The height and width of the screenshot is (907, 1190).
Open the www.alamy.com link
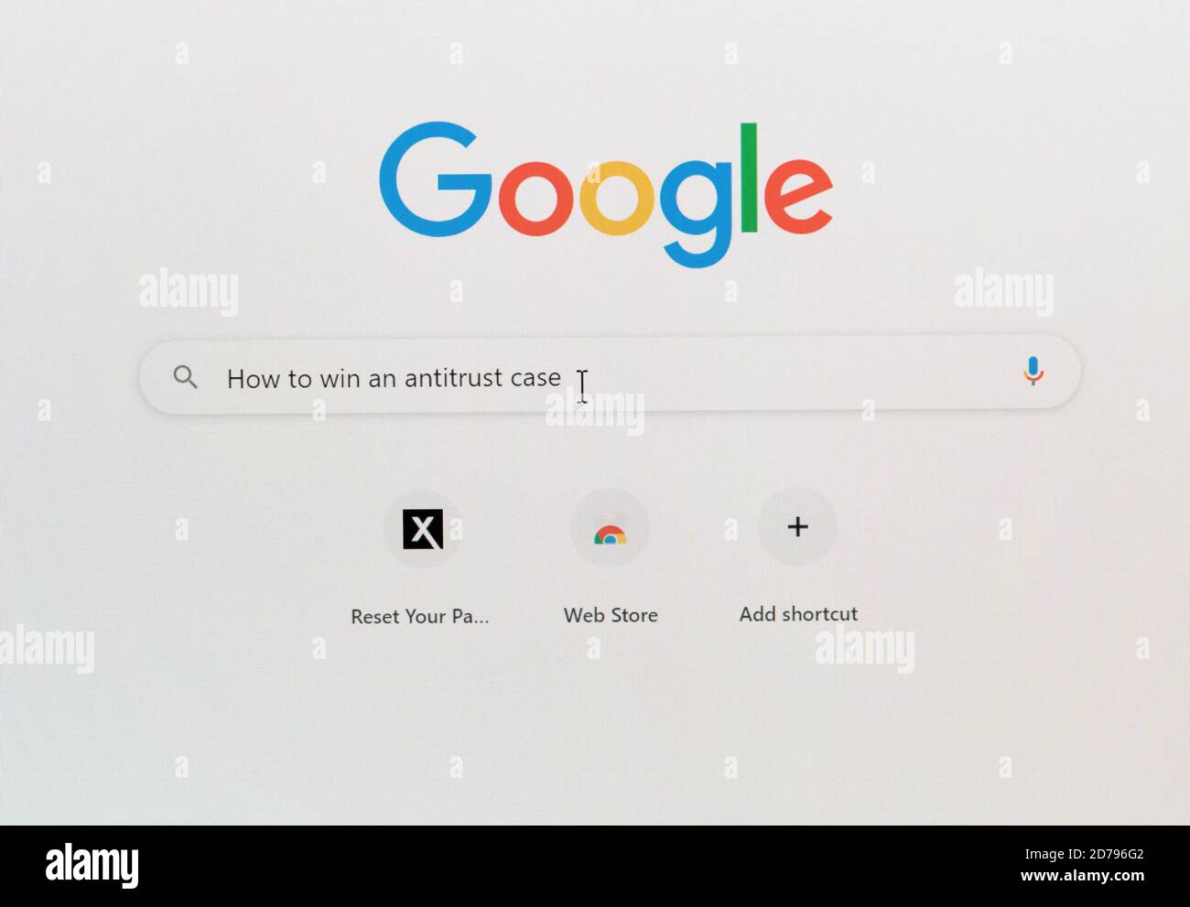point(1082,876)
